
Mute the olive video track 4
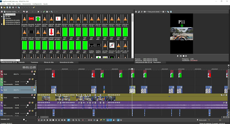[x=32, y=95]
